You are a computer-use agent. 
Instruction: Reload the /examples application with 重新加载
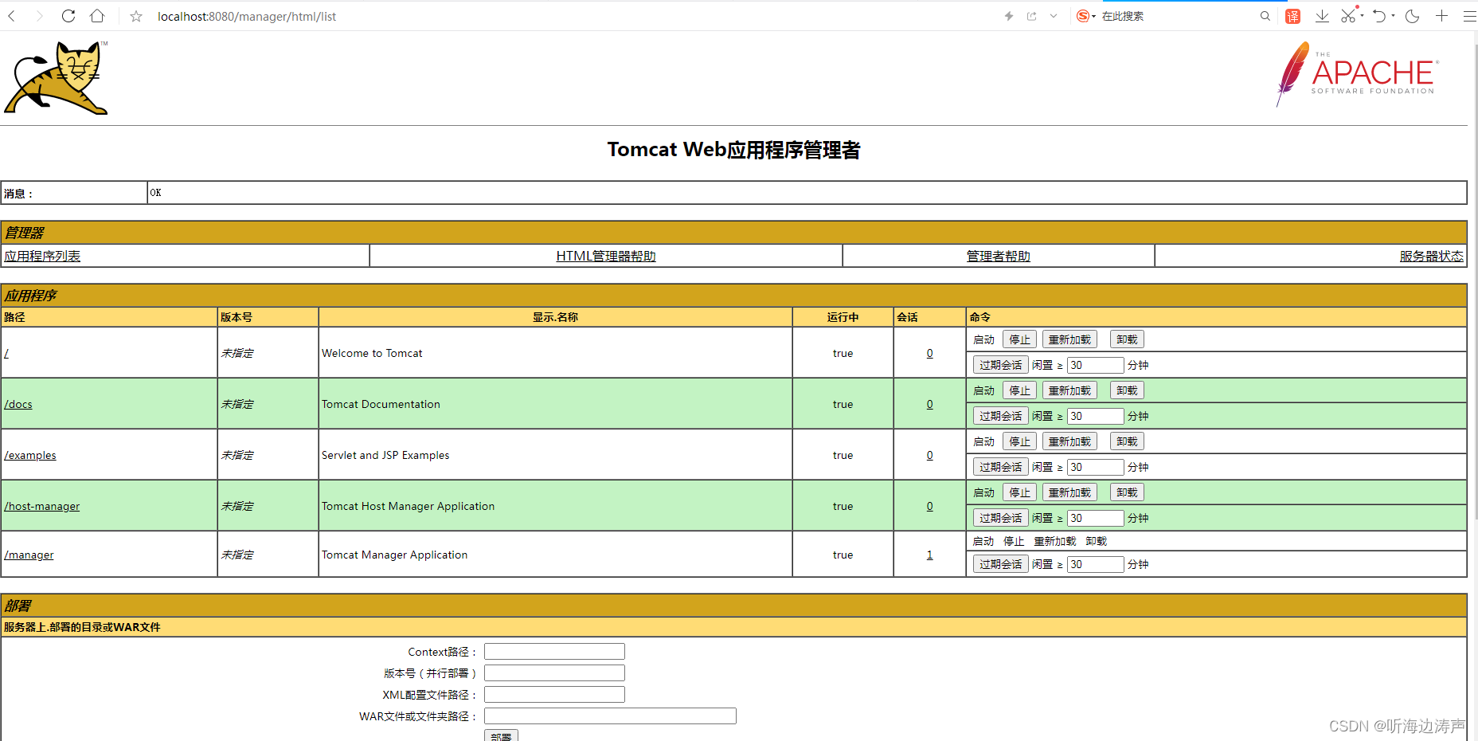(1069, 441)
